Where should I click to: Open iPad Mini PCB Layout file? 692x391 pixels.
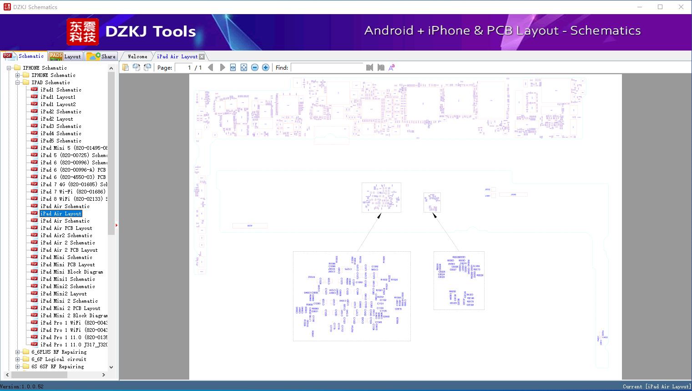click(67, 265)
